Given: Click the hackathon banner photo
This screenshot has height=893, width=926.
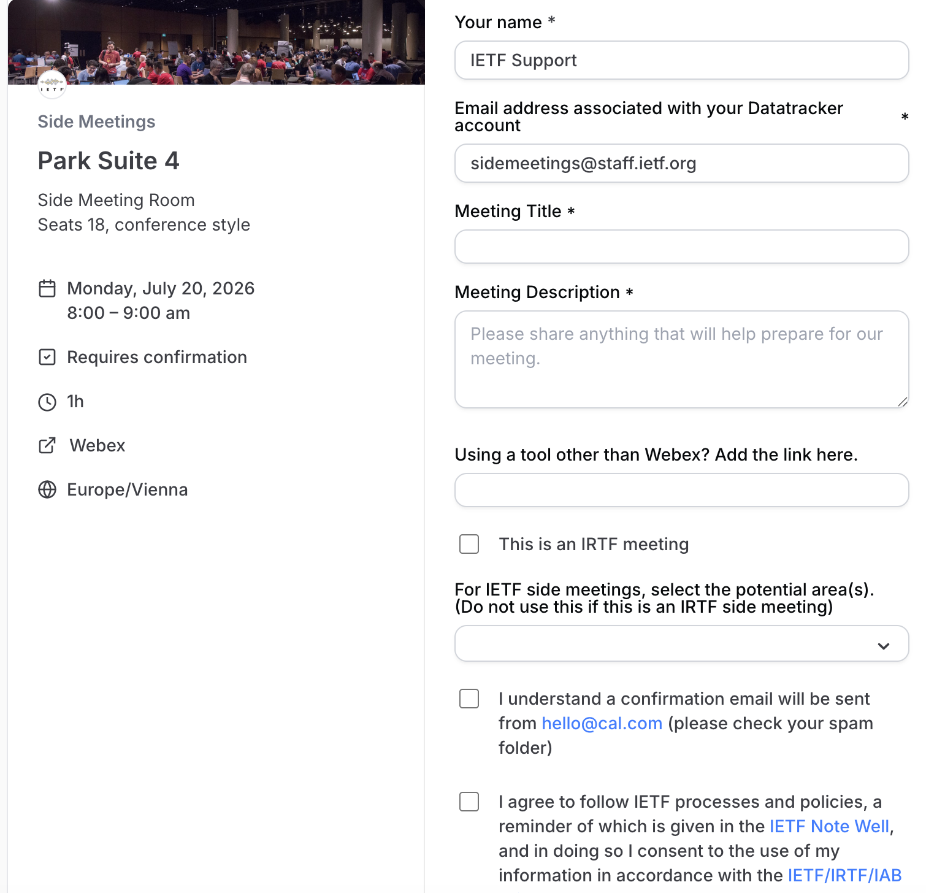Looking at the screenshot, I should (x=216, y=42).
